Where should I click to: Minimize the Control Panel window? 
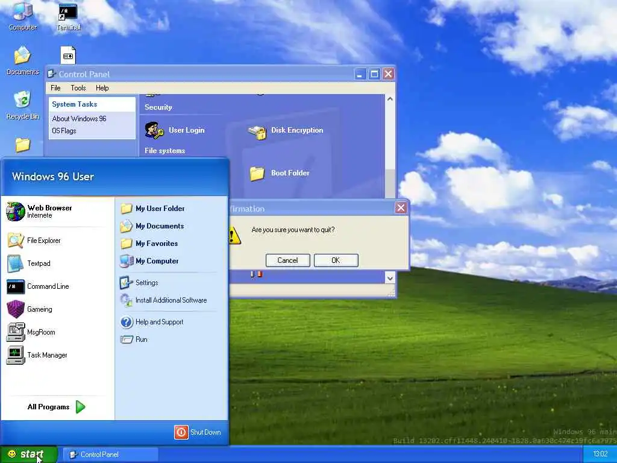(360, 74)
